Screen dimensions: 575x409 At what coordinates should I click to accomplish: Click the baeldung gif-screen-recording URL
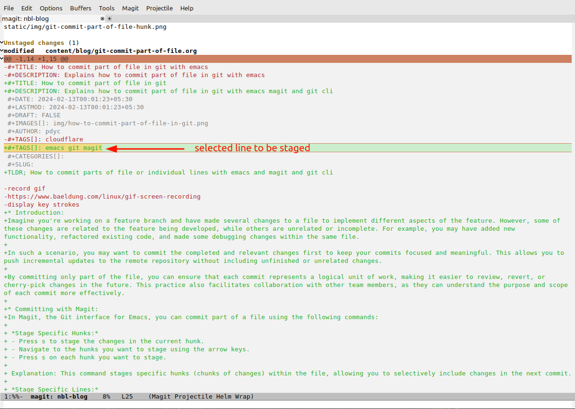pyautogui.click(x=104, y=197)
